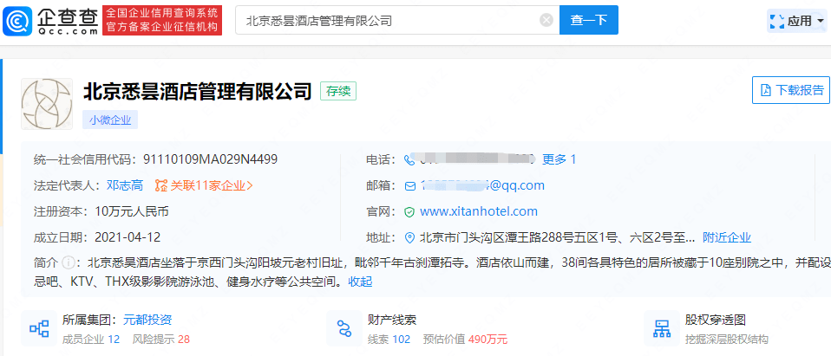Click the 查一下 search button
This screenshot has height=356, width=831.
coord(589,20)
